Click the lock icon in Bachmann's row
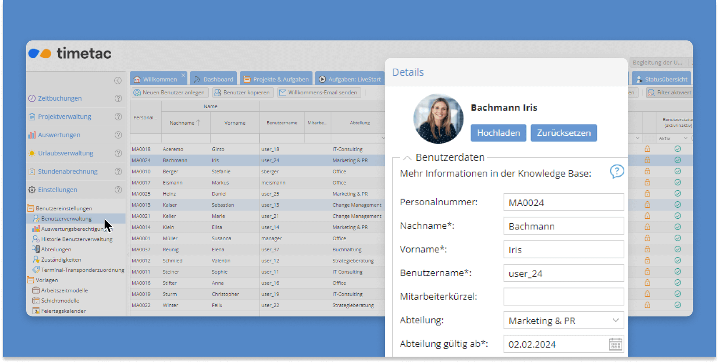719x363 pixels. [648, 160]
